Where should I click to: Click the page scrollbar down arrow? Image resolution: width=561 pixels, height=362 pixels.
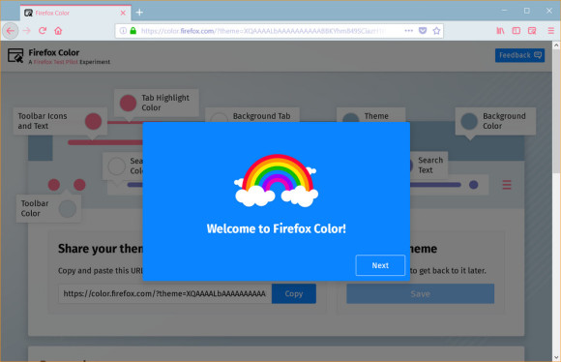click(556, 357)
